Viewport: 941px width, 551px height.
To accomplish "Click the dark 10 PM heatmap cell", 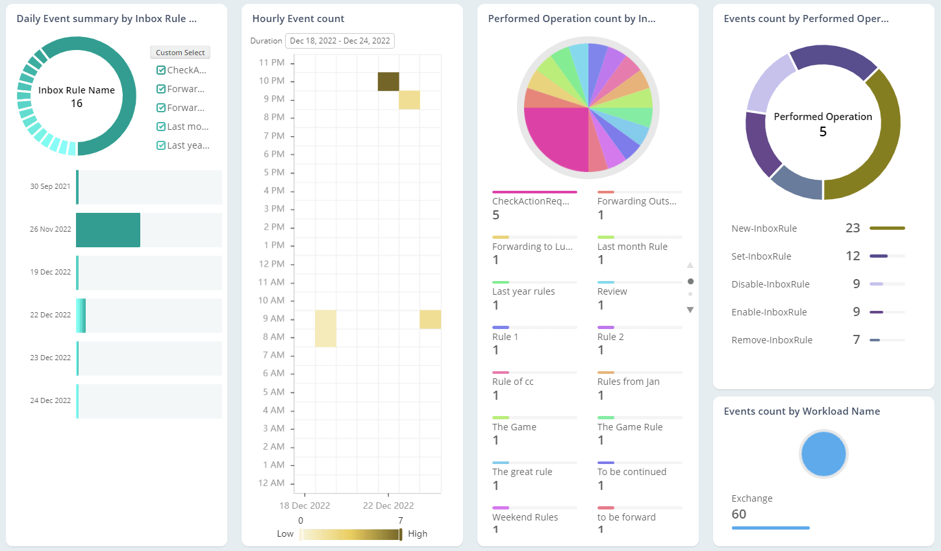I will point(388,80).
